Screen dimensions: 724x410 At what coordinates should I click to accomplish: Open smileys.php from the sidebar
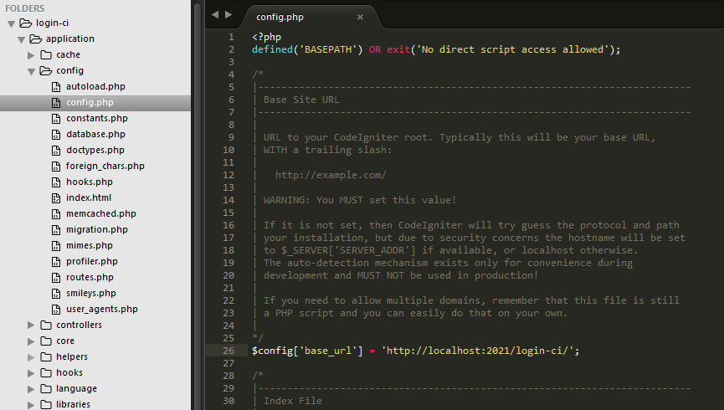(x=91, y=294)
